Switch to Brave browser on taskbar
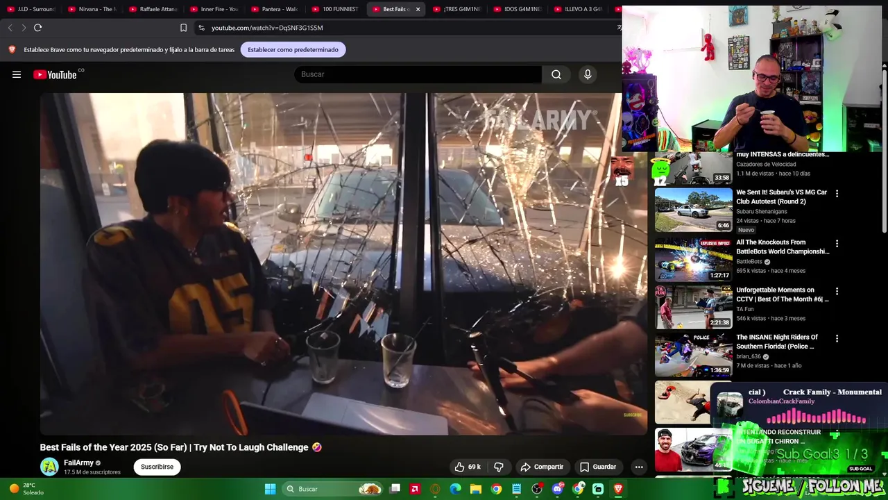 tap(618, 489)
